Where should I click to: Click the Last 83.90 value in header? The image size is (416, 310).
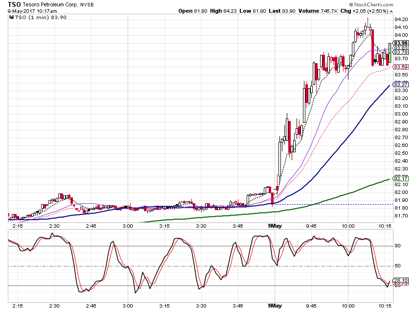(282, 11)
